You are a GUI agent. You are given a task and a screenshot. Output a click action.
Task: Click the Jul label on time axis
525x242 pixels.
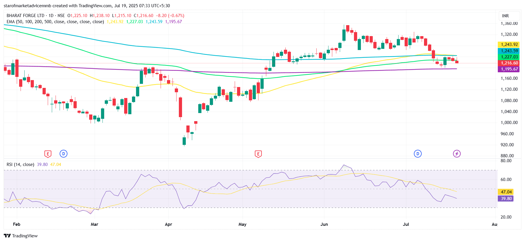pyautogui.click(x=406, y=224)
